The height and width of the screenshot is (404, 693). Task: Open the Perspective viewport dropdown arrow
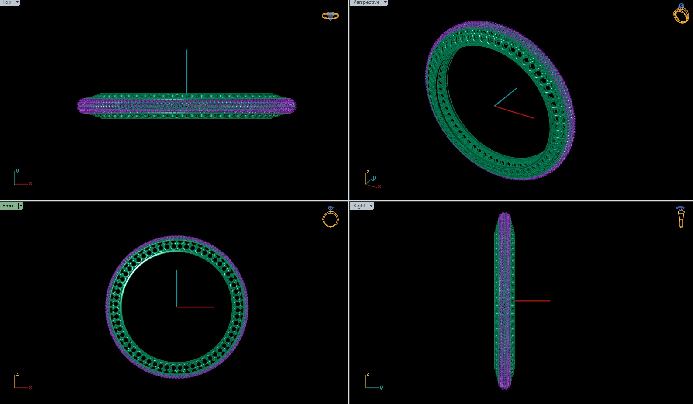click(385, 3)
